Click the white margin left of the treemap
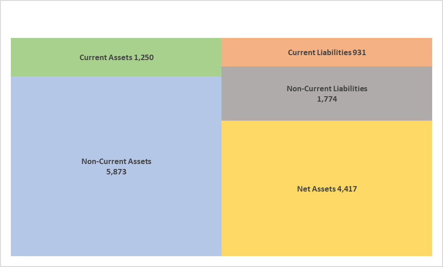The height and width of the screenshot is (267, 443). coord(5,147)
